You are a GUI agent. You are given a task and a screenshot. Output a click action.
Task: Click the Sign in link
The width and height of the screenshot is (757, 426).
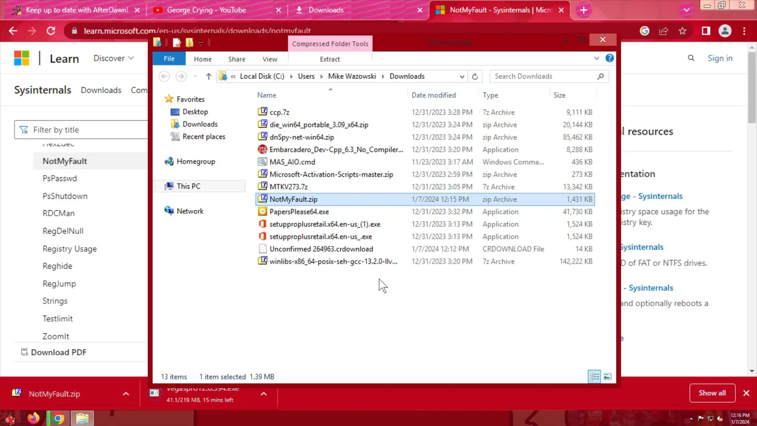click(720, 58)
